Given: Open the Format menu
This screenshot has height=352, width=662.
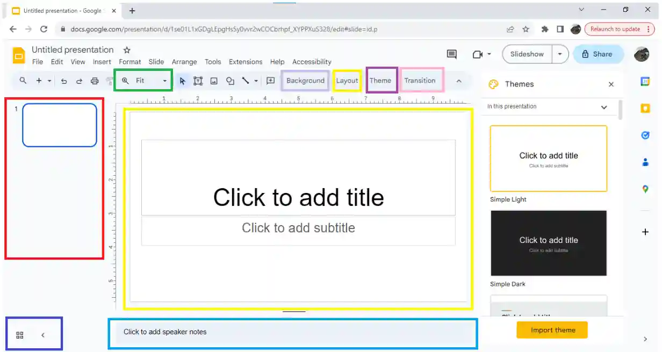Looking at the screenshot, I should [129, 62].
